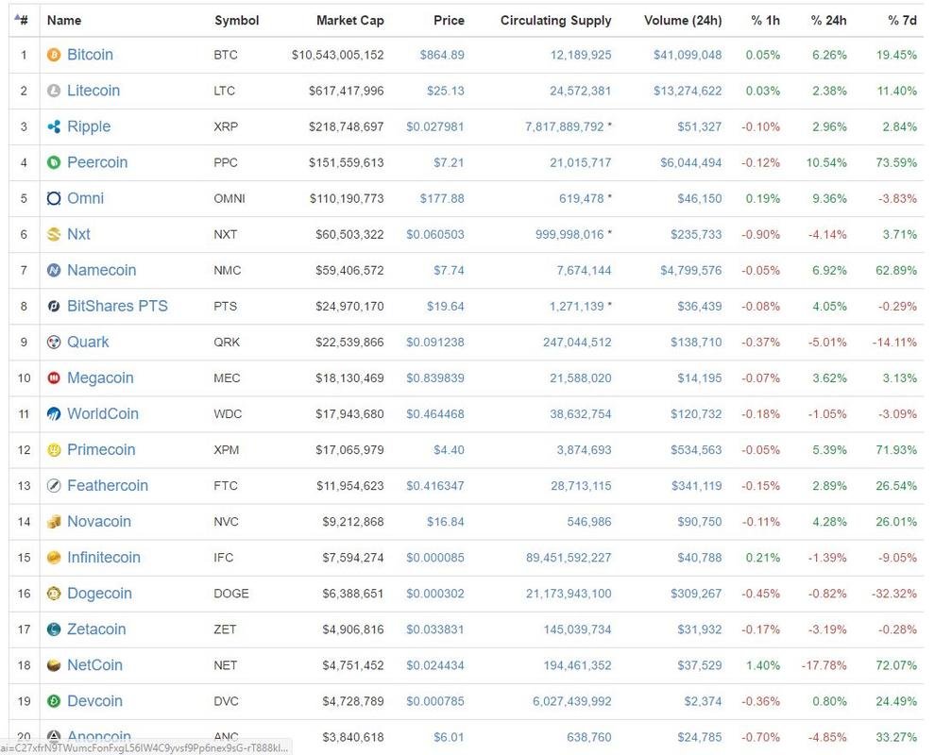Screen dimensions: 935x755
Task: Click the Zetacoin logo icon
Action: [x=54, y=629]
